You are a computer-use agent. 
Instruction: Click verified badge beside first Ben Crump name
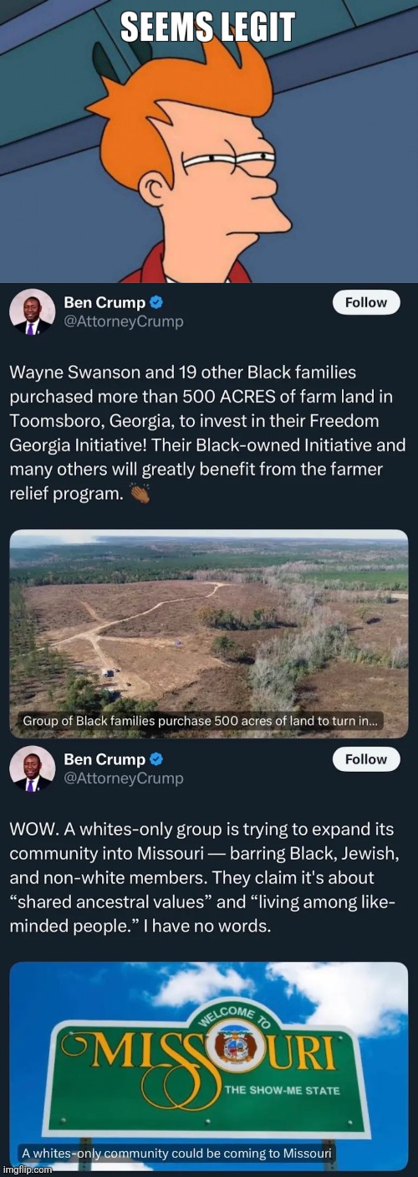click(156, 303)
